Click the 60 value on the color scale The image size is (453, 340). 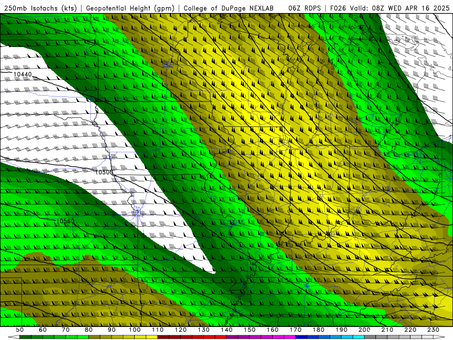coord(42,330)
